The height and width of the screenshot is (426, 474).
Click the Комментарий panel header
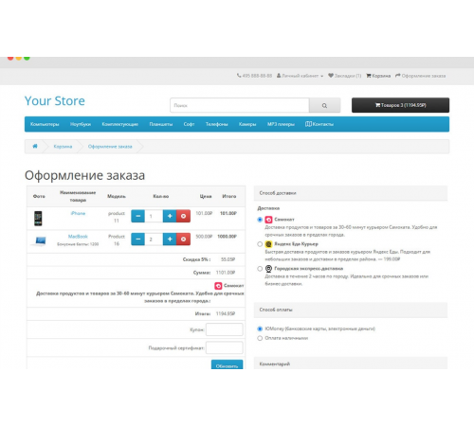click(x=351, y=364)
